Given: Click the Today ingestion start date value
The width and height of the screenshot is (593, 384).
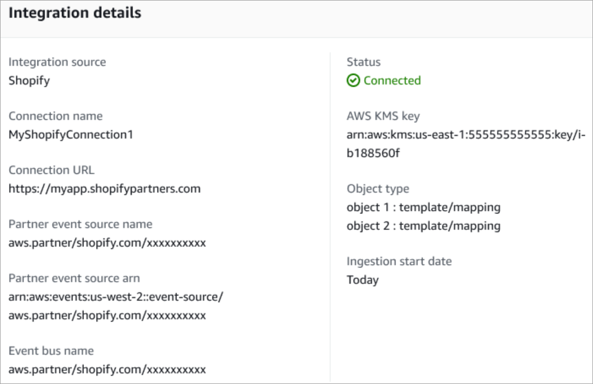Looking at the screenshot, I should pos(362,280).
